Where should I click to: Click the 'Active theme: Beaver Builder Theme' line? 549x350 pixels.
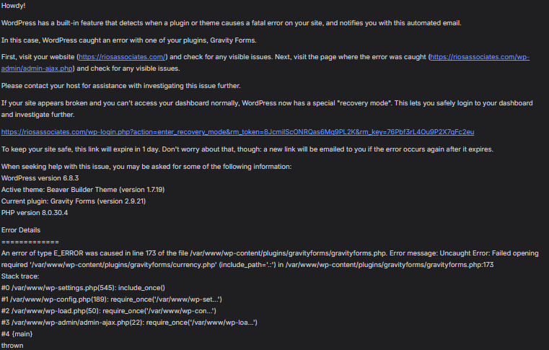point(83,190)
